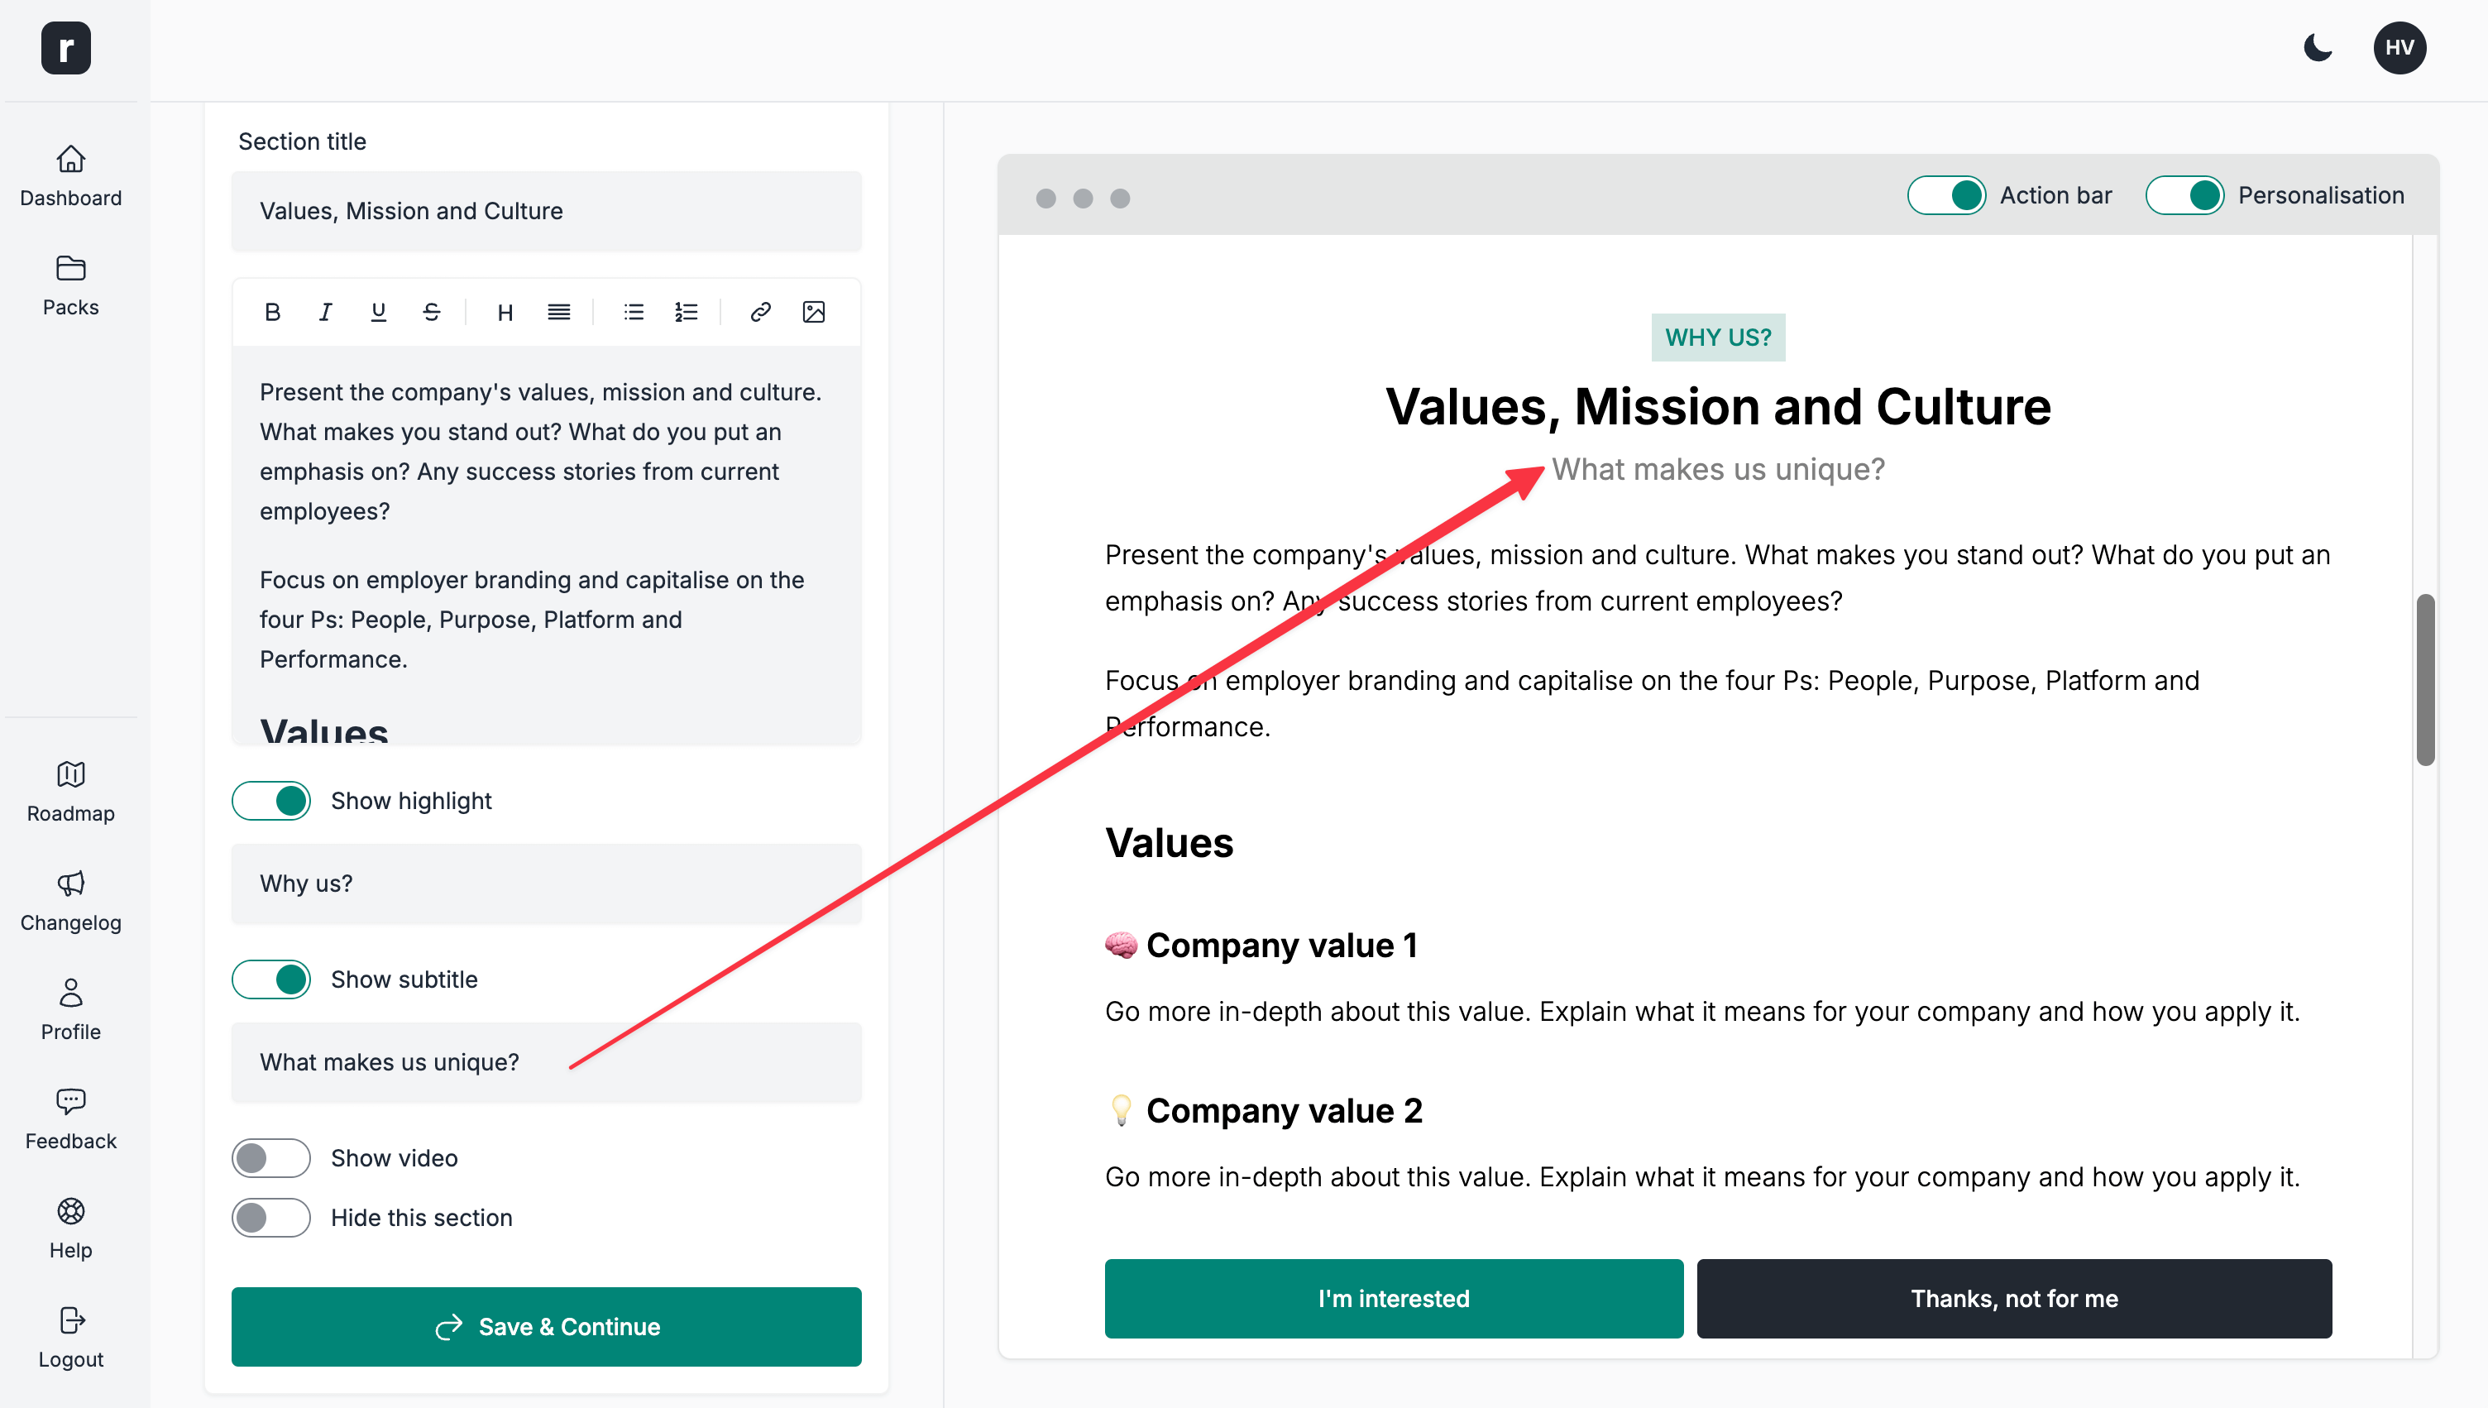The width and height of the screenshot is (2488, 1408).
Task: Click the I'm interested button
Action: coord(1393,1298)
